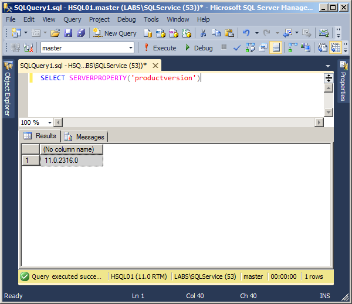
Task: Open the New Project dropdown arrow
Action: (x=26, y=33)
